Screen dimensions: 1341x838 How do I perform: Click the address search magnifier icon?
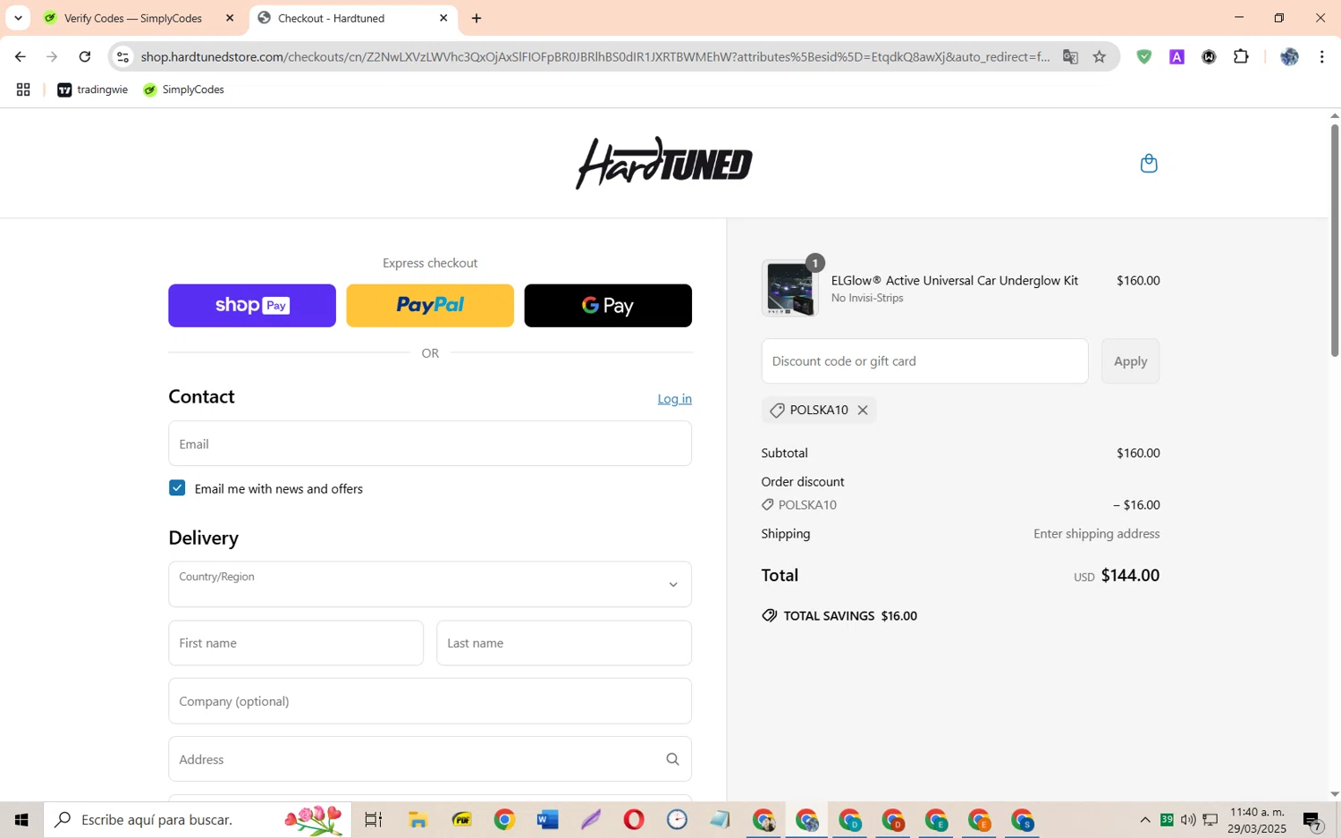672,759
